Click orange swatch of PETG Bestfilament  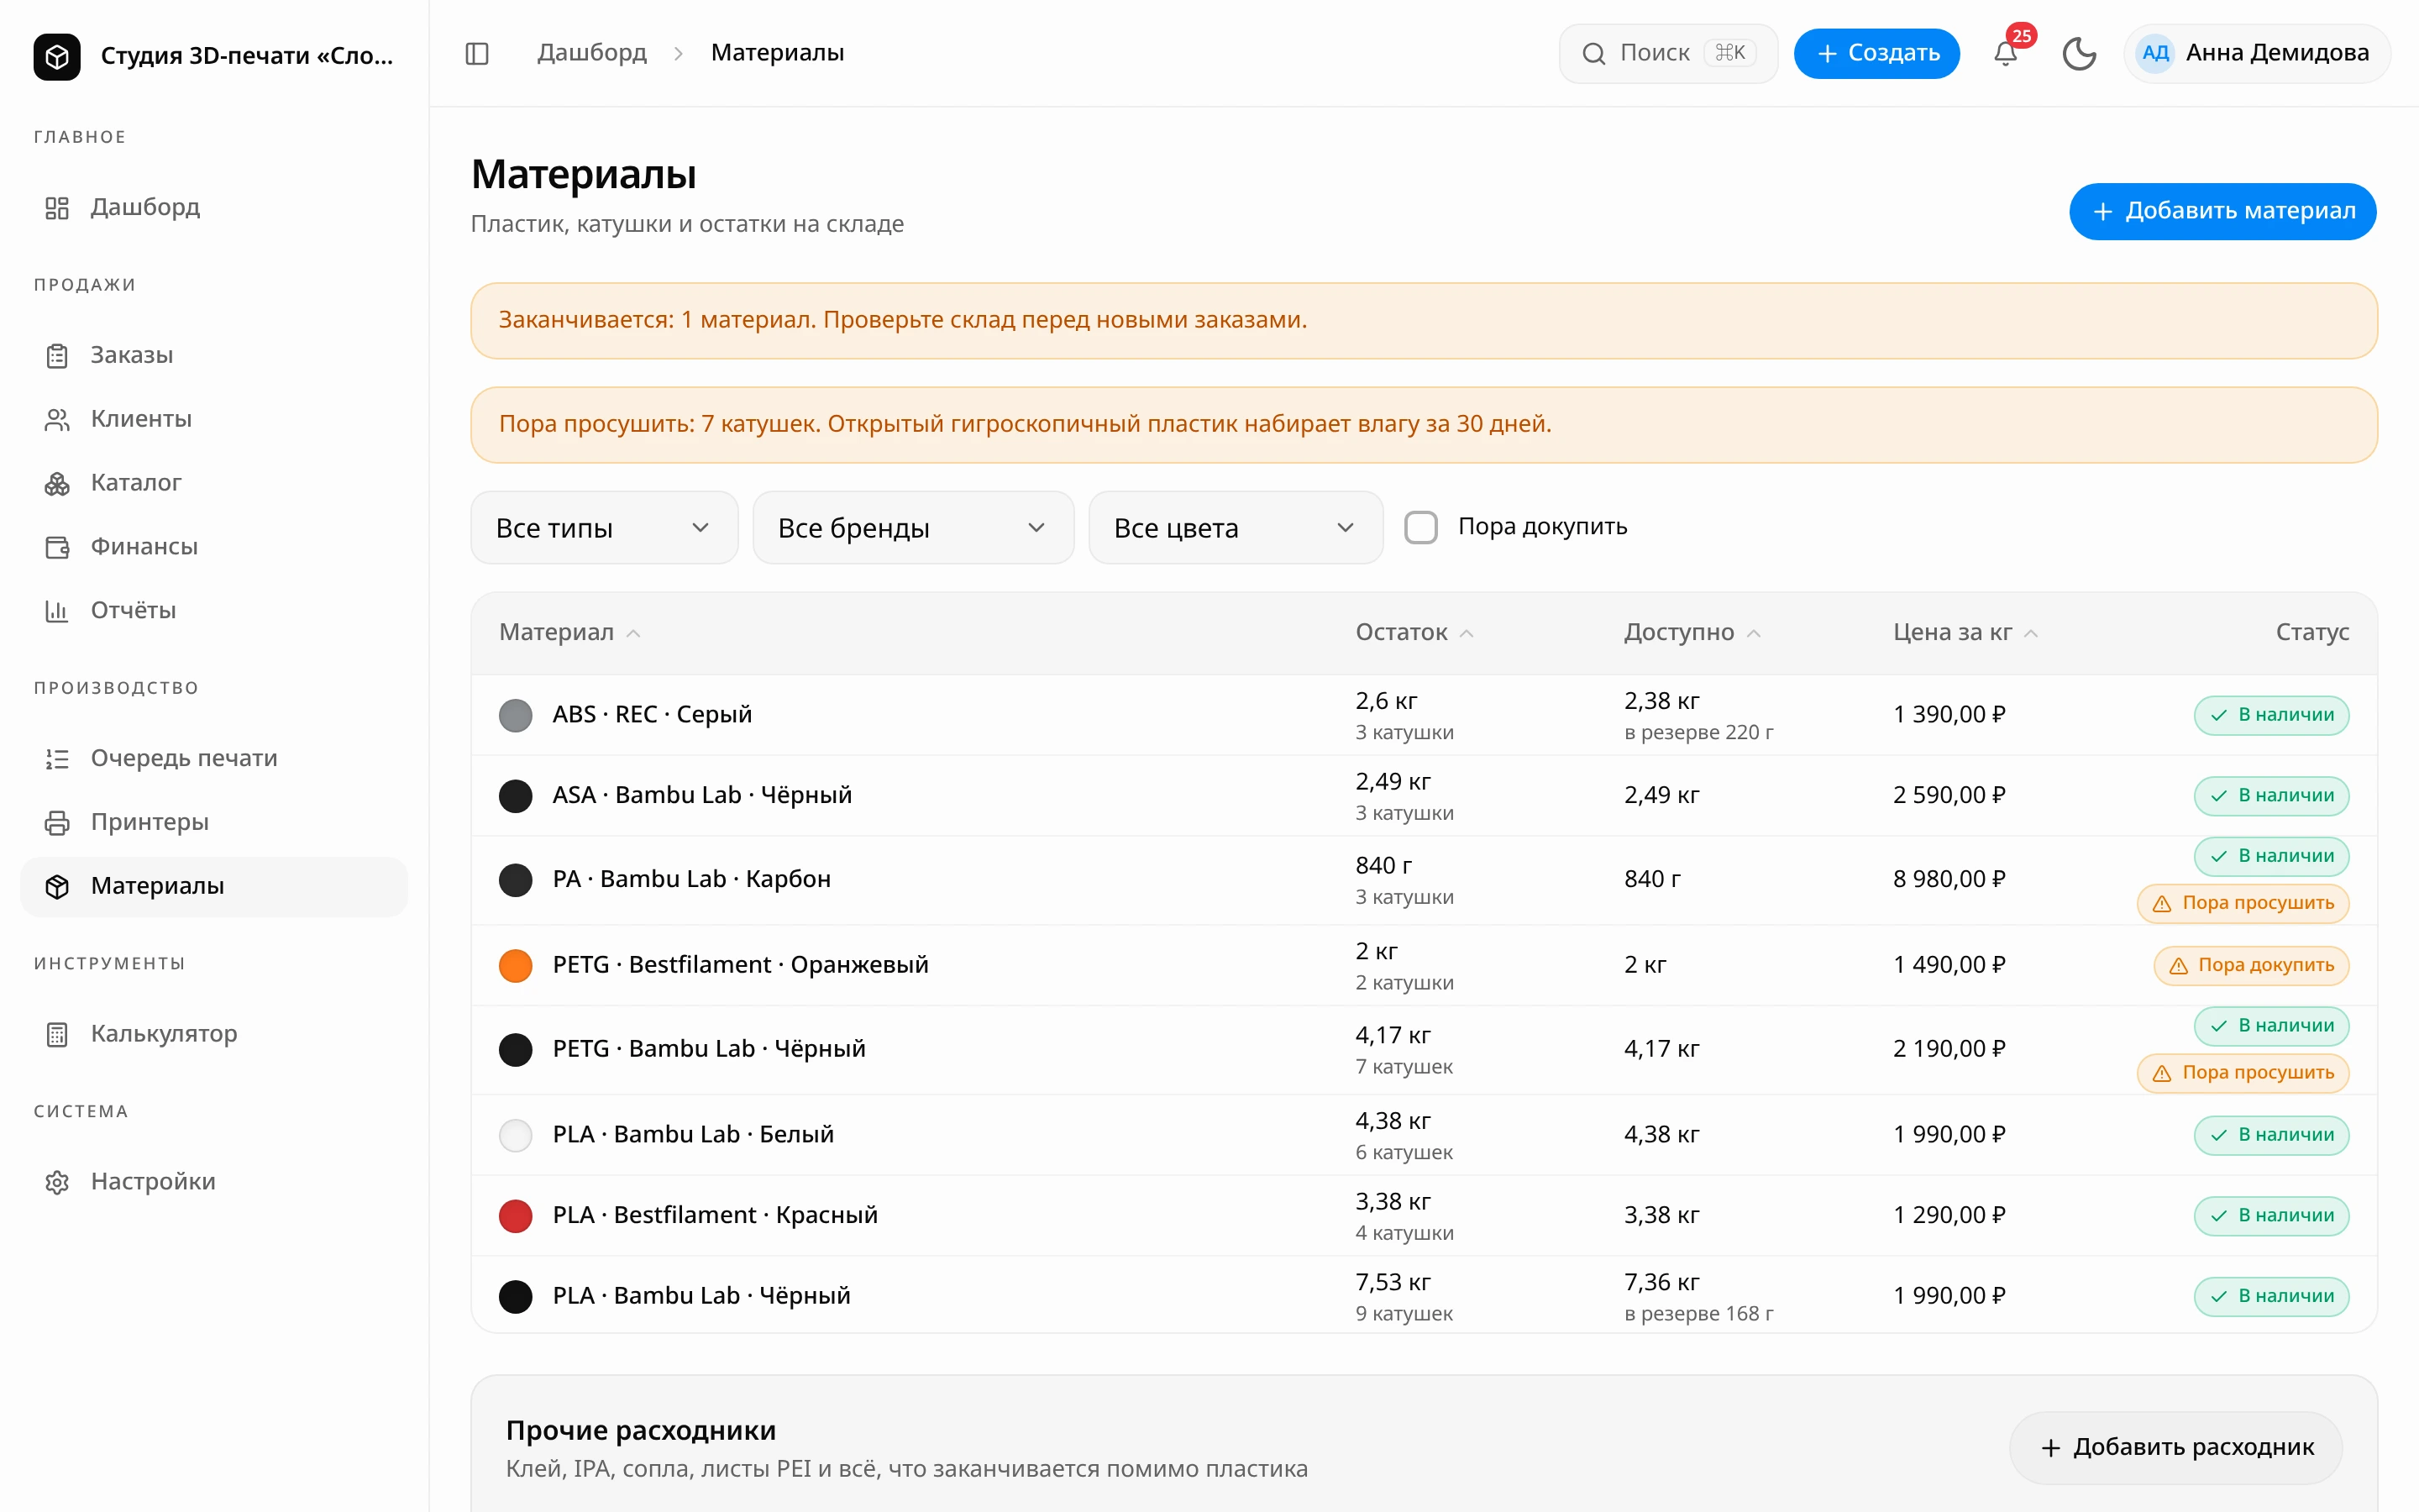coord(516,965)
